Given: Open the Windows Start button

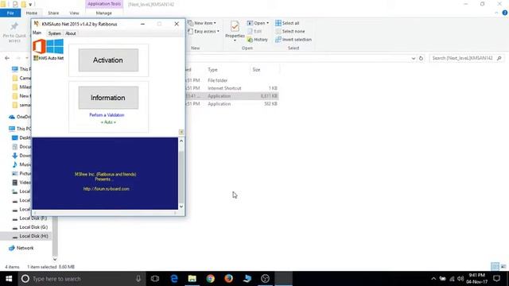Looking at the screenshot, I should point(9,279).
